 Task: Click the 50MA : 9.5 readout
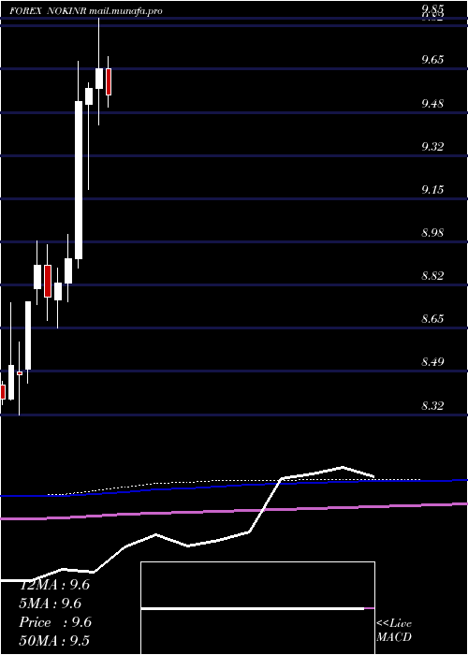point(54,641)
